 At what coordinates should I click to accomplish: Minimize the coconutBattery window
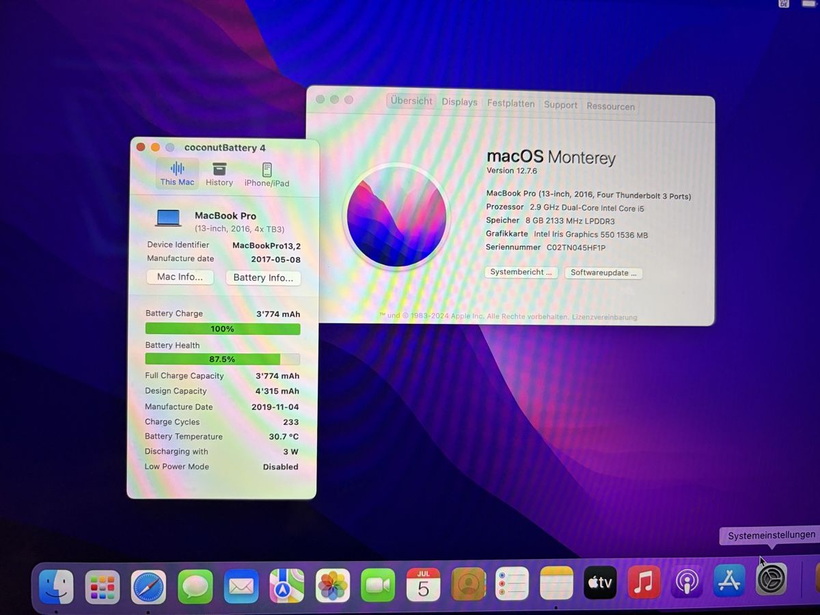point(155,147)
